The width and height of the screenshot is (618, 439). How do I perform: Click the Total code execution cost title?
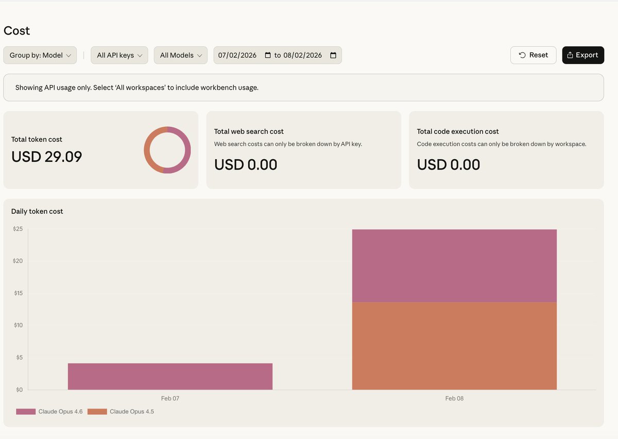pyautogui.click(x=458, y=131)
